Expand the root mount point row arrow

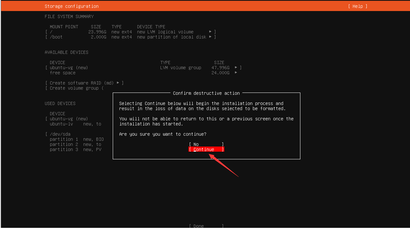click(x=210, y=32)
